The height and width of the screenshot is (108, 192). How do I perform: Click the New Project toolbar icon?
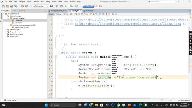point(7,6)
